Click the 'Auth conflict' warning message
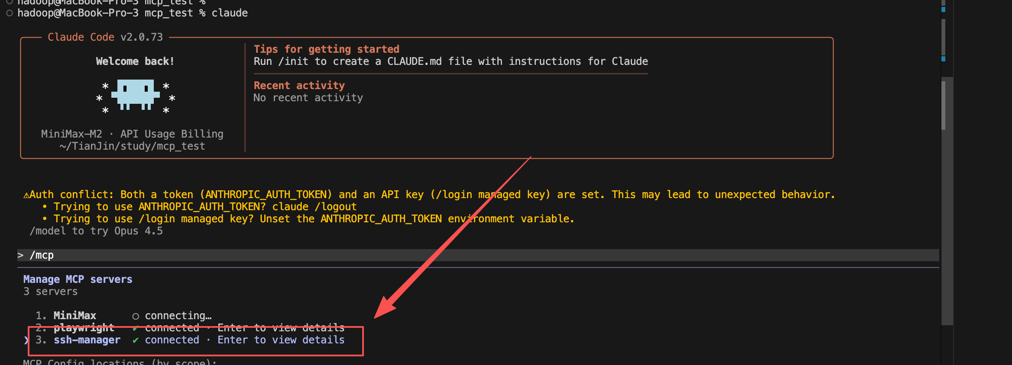The height and width of the screenshot is (365, 1012). pos(429,195)
